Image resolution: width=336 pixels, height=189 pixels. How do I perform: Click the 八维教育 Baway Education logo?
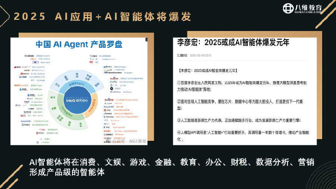[x=302, y=9]
